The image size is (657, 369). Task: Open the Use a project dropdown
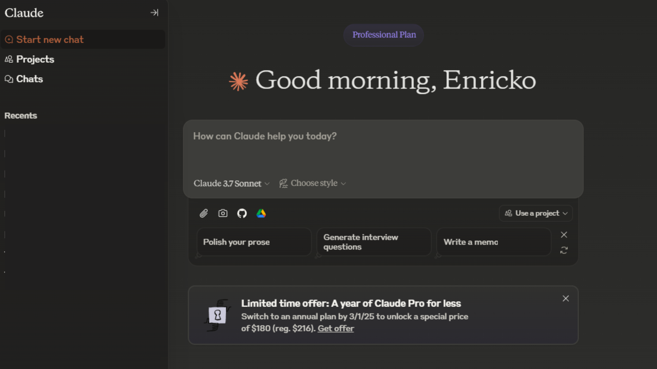(x=536, y=213)
